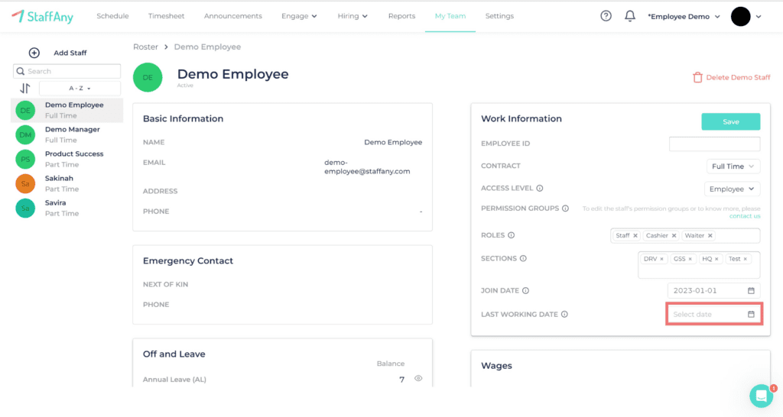The width and height of the screenshot is (783, 417).
Task: Click the info icon next to Last Working Date
Action: (564, 314)
